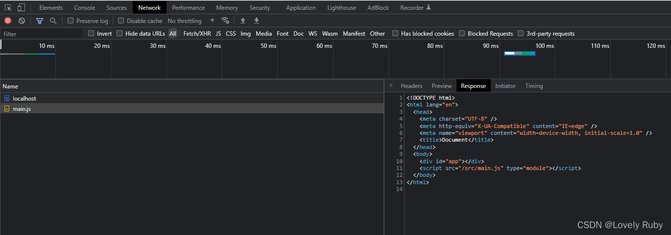
Task: Filter requests by WS
Action: tap(313, 33)
